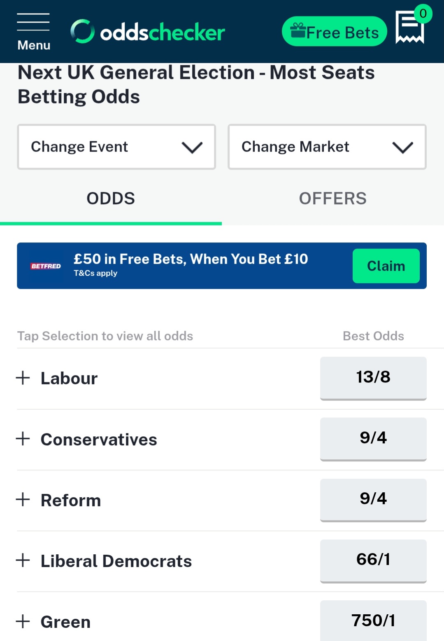Select Conservatives best odds 9/4
Screen dimensions: 444x641
(373, 439)
